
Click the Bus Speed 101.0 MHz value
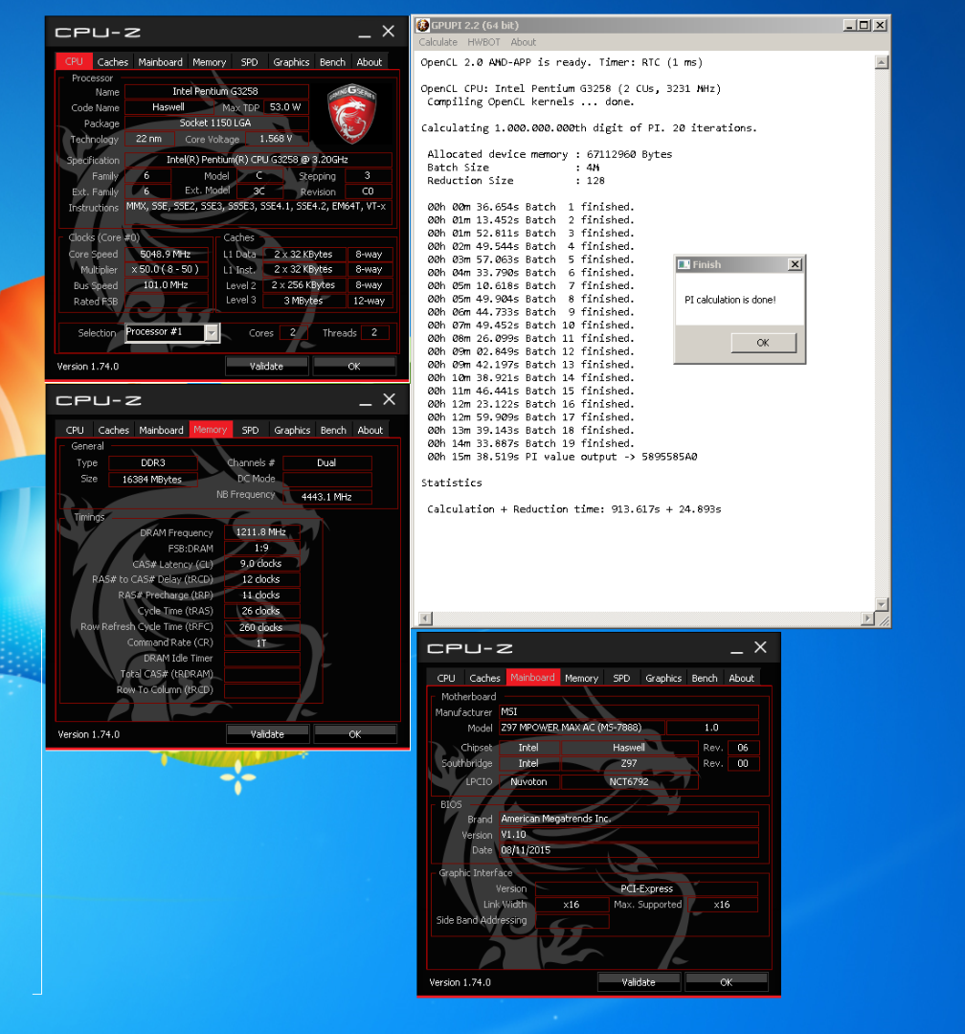pyautogui.click(x=166, y=285)
